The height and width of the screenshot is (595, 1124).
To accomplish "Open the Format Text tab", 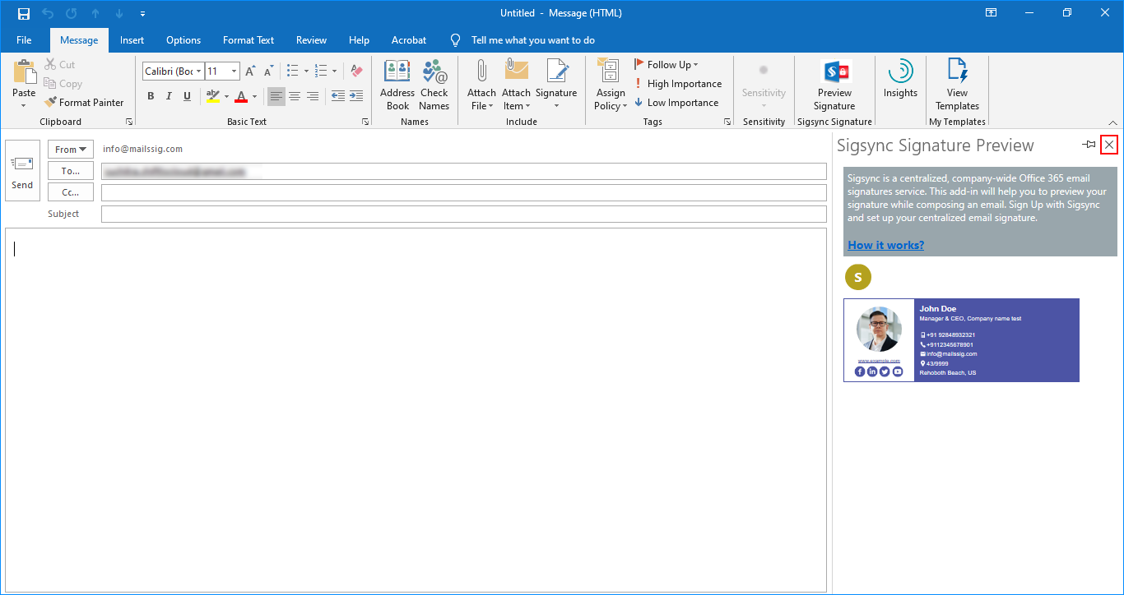I will tap(248, 40).
